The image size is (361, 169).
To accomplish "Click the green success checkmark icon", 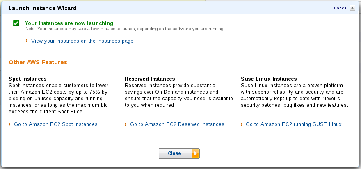I will coord(16,23).
